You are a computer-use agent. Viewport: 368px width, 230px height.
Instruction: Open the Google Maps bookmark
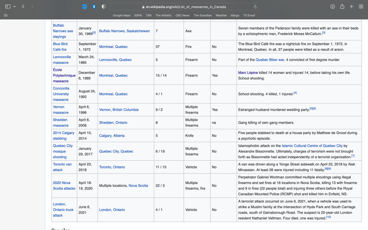click(x=121, y=15)
